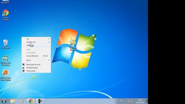Screen dimensions: 185x104
Task: Expand the Ordenar por submenu
Action: coord(36,42)
